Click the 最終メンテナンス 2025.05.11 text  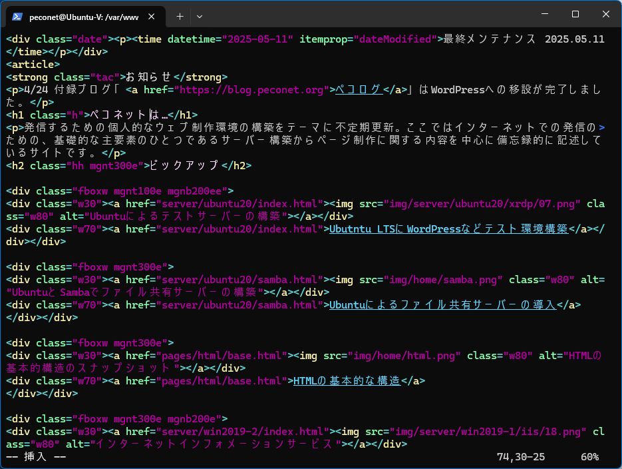[524, 39]
